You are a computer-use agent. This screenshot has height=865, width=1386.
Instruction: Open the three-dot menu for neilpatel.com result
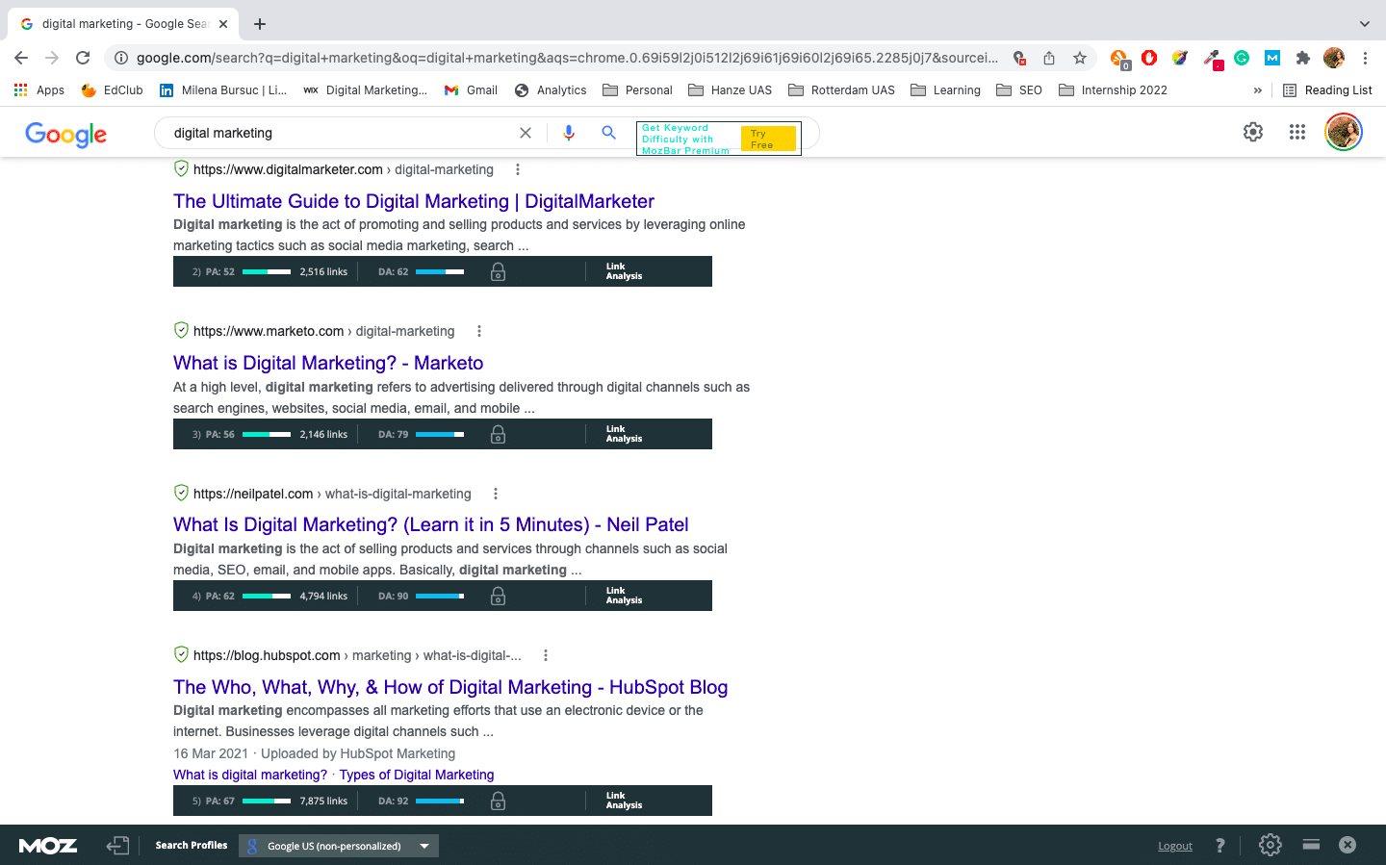[496, 494]
